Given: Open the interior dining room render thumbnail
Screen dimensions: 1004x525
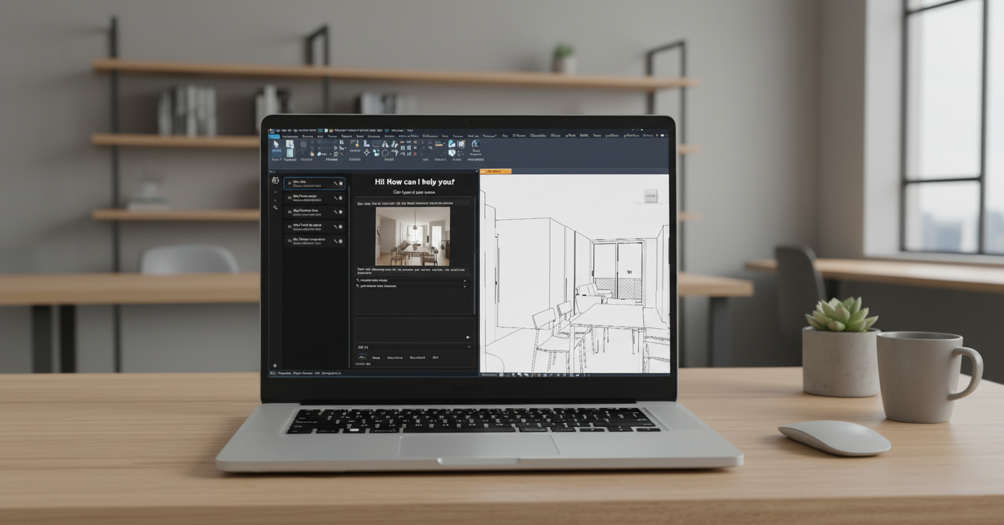Looking at the screenshot, I should (413, 236).
